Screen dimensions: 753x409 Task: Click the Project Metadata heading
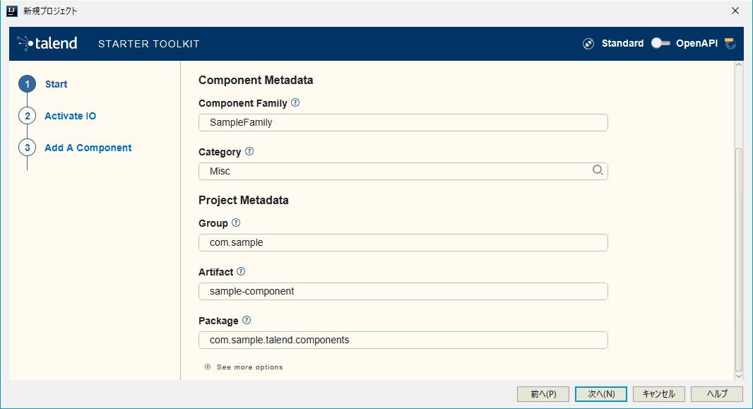244,200
